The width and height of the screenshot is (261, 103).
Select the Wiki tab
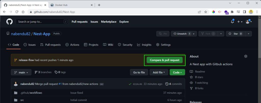(x=108, y=45)
